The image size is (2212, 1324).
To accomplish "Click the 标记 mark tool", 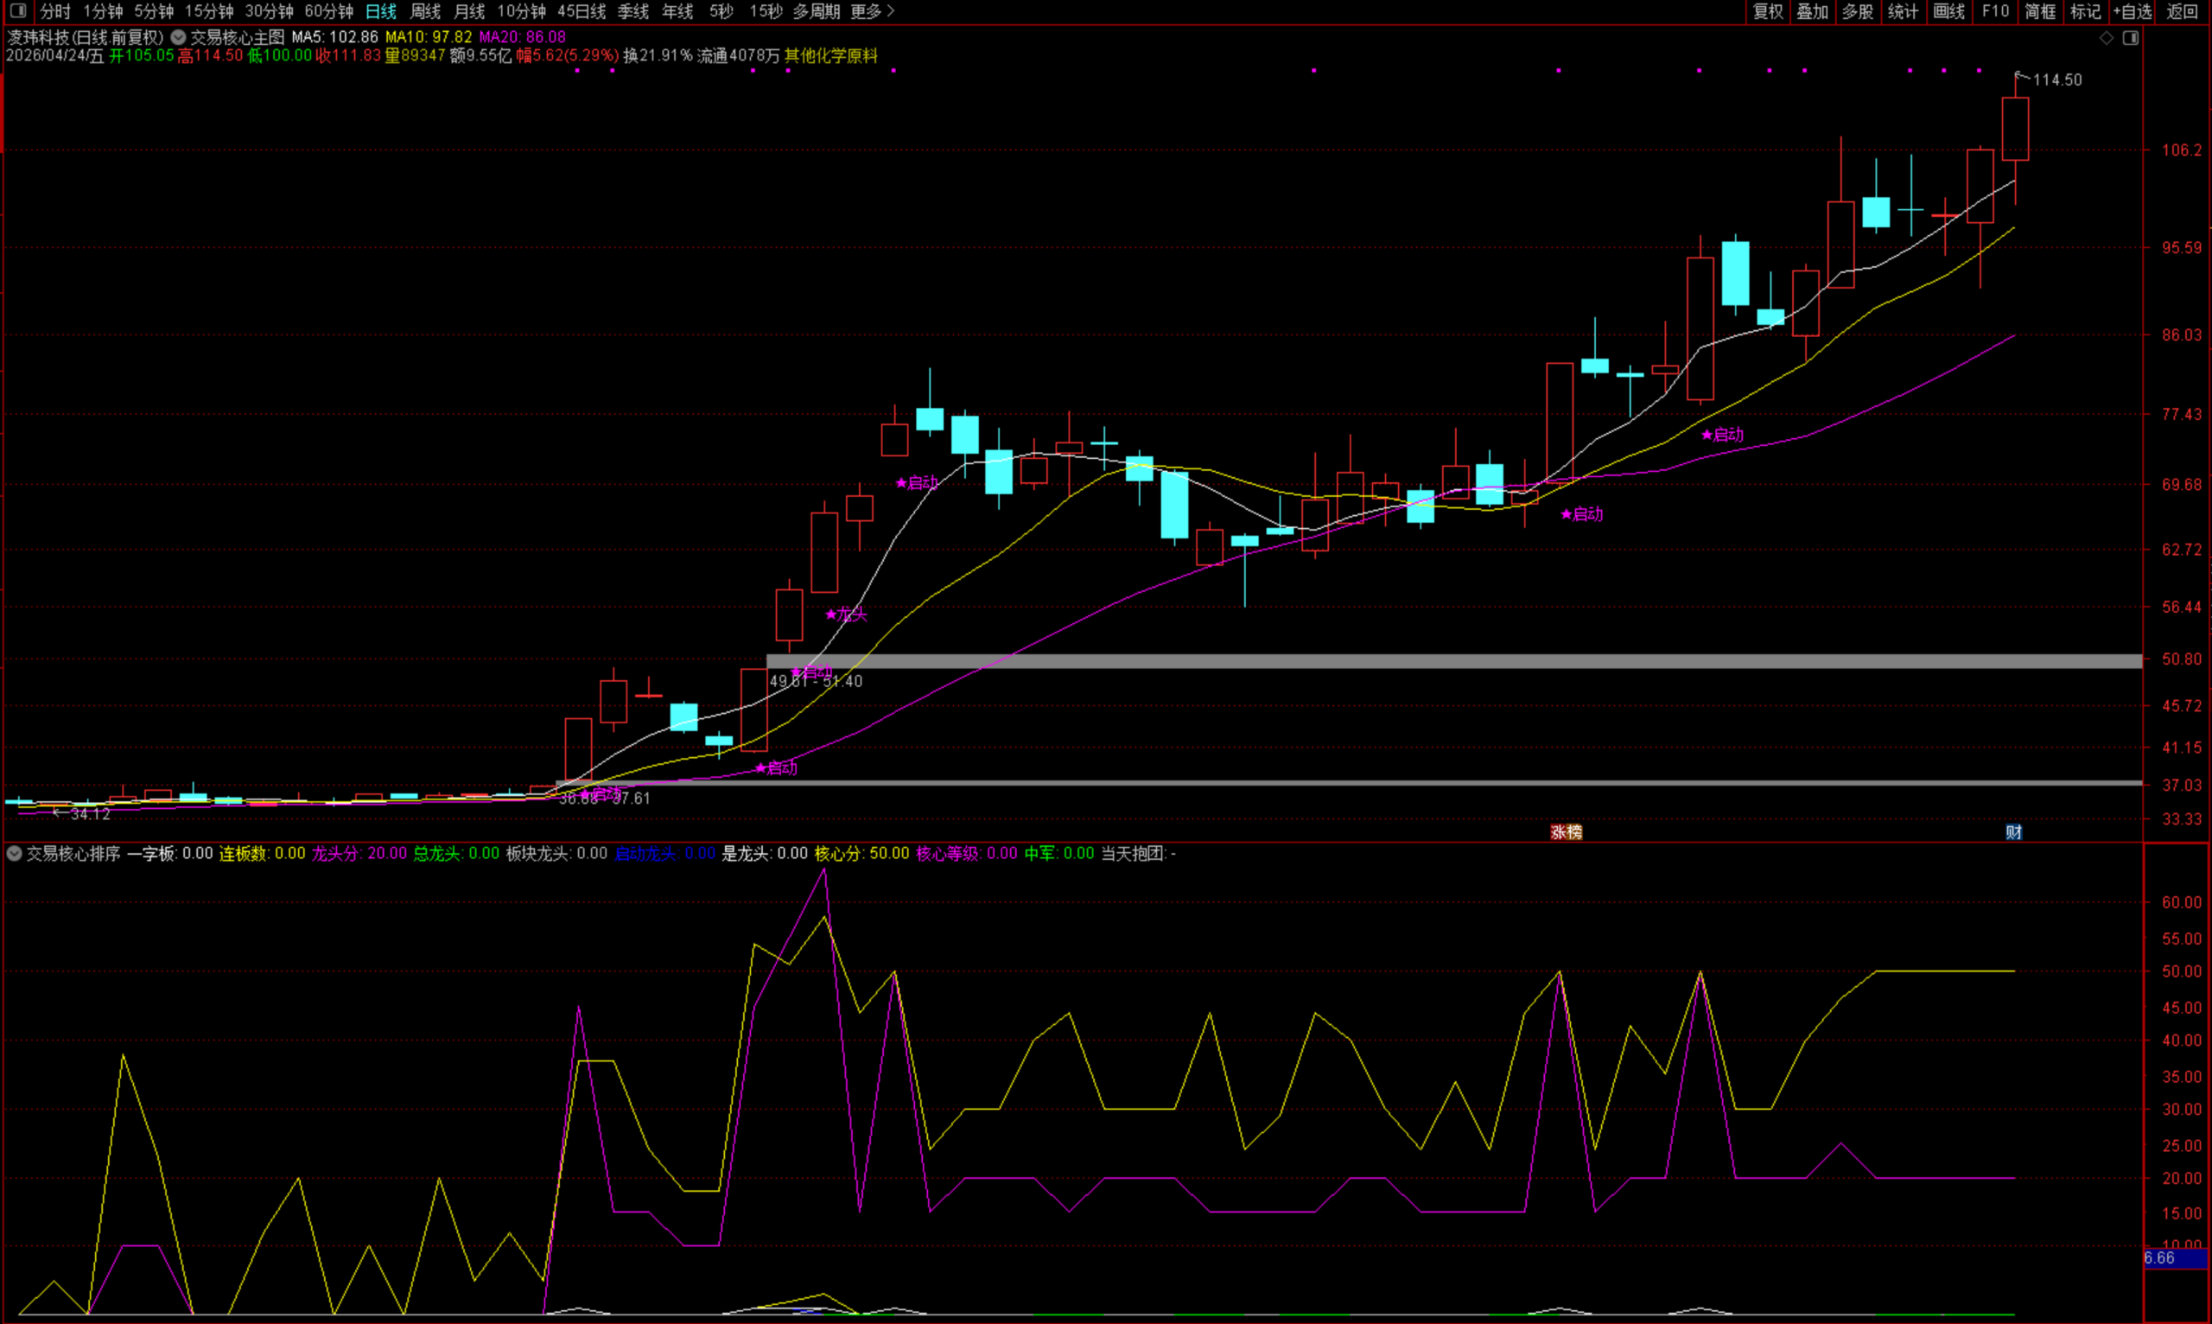I will [2085, 11].
